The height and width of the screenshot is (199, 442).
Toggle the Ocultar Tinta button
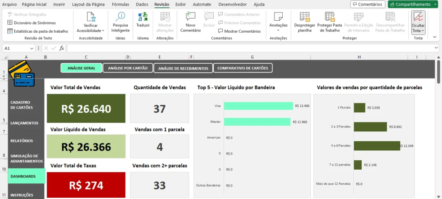point(418,19)
